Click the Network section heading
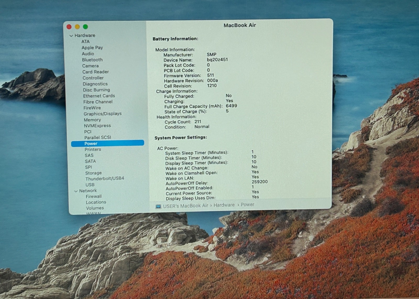 [88, 191]
